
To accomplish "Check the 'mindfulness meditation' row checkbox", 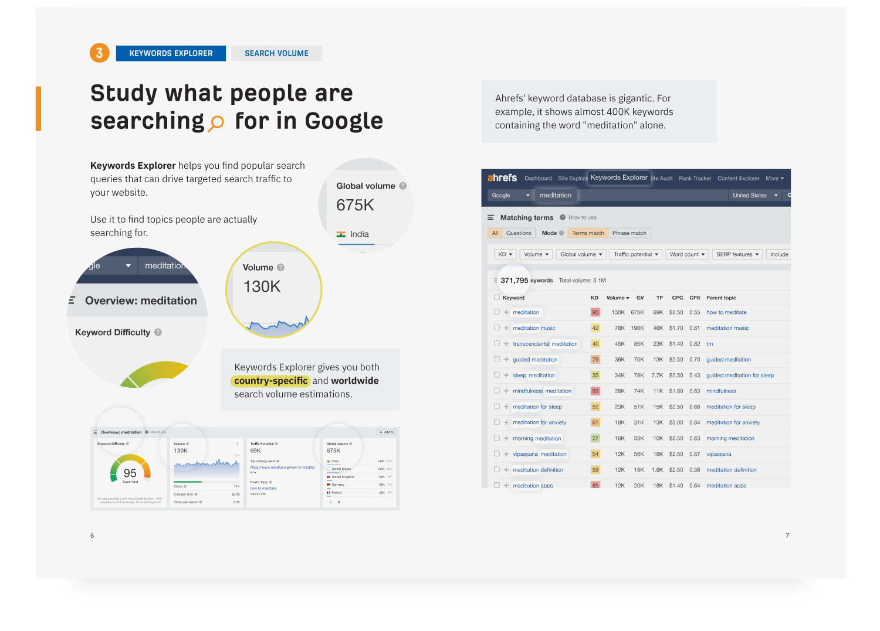I will click(x=497, y=391).
